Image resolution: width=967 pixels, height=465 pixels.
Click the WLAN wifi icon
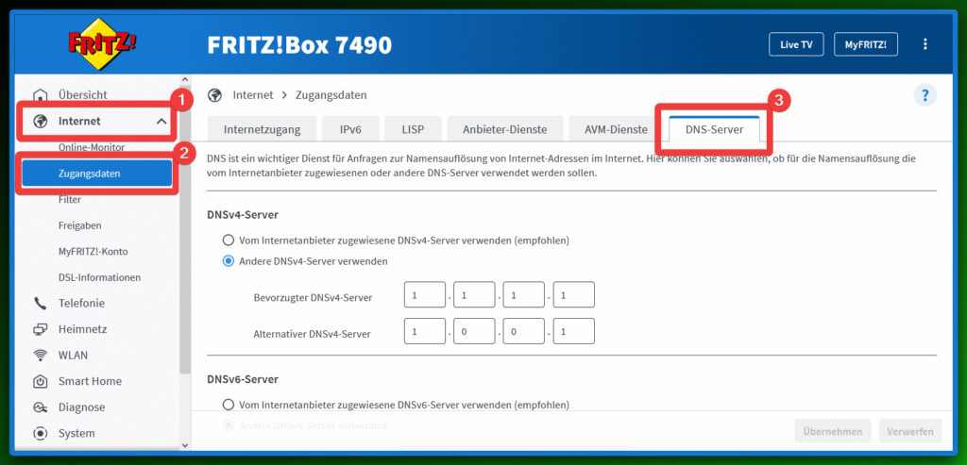coord(41,356)
